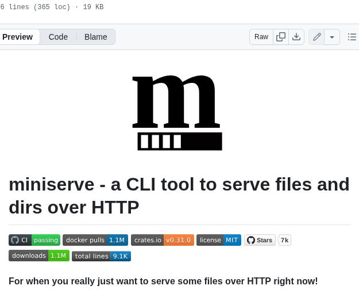Click the '(365 loc)' file info text

pyautogui.click(x=52, y=7)
